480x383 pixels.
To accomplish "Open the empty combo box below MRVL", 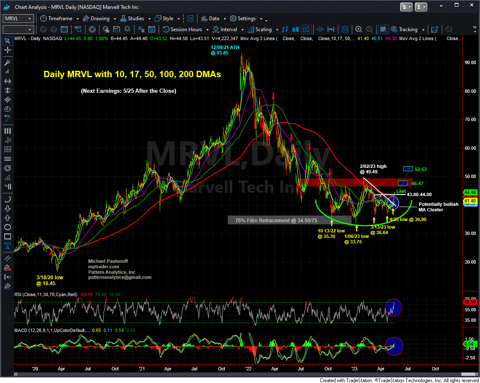I will (x=18, y=30).
